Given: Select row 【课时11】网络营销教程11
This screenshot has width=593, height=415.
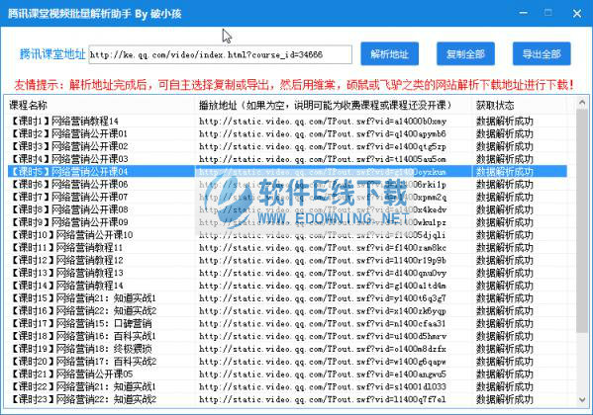Looking at the screenshot, I should point(287,247).
